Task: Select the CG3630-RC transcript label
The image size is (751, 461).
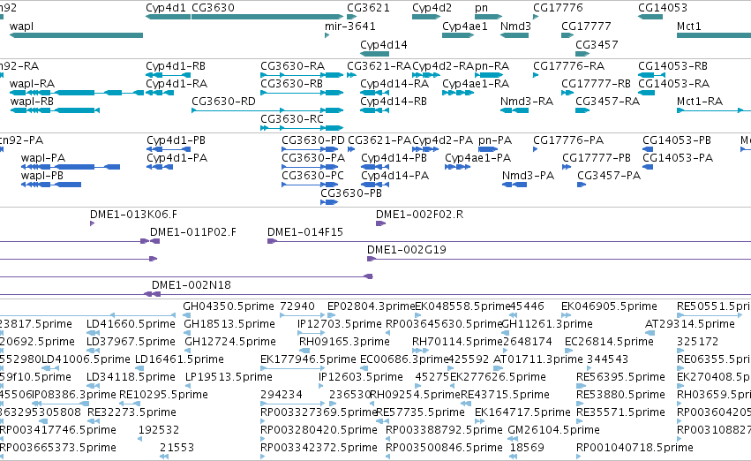Action: [292, 119]
